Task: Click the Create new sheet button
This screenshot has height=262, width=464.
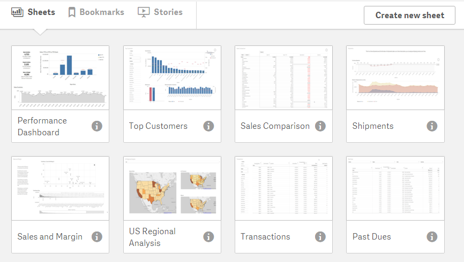Action: (x=409, y=15)
